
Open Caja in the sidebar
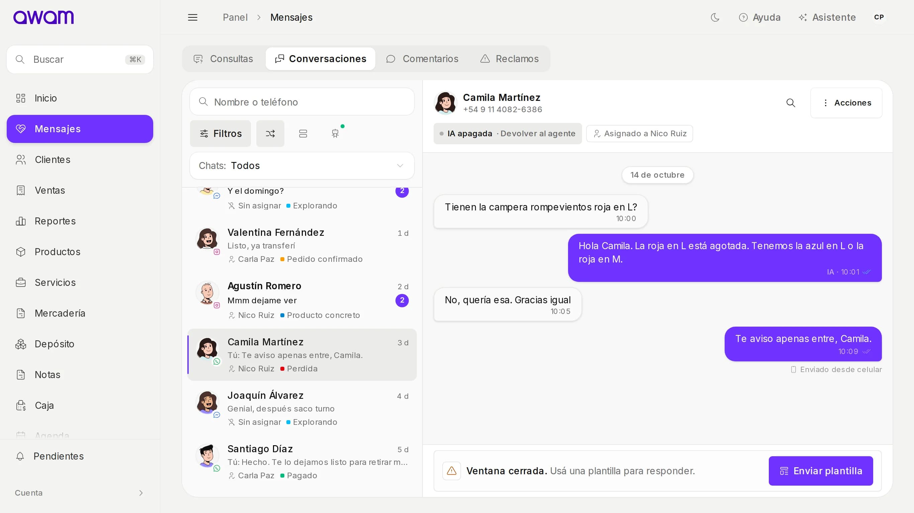(80, 405)
